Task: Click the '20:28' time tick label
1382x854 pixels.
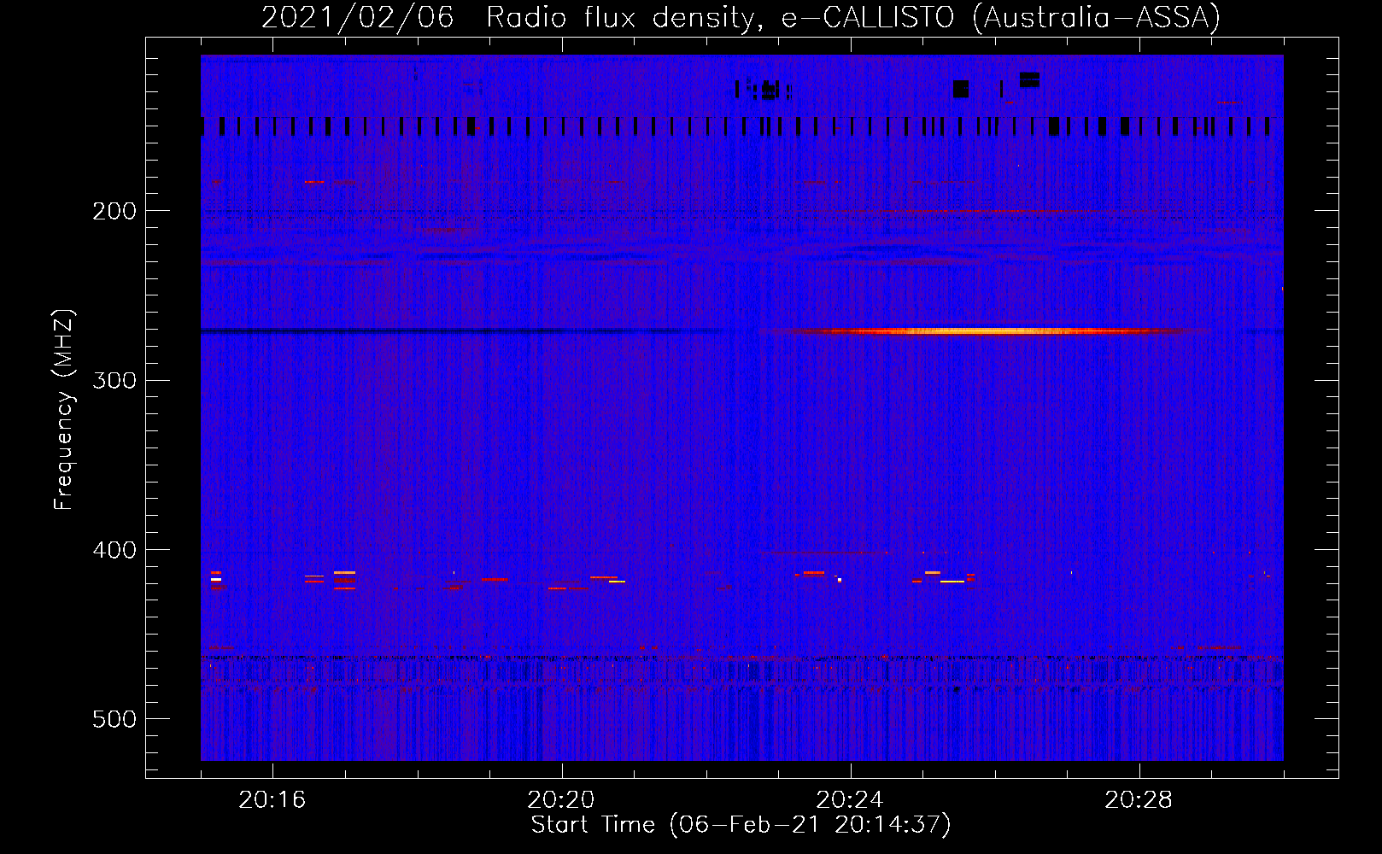Action: (x=1139, y=800)
